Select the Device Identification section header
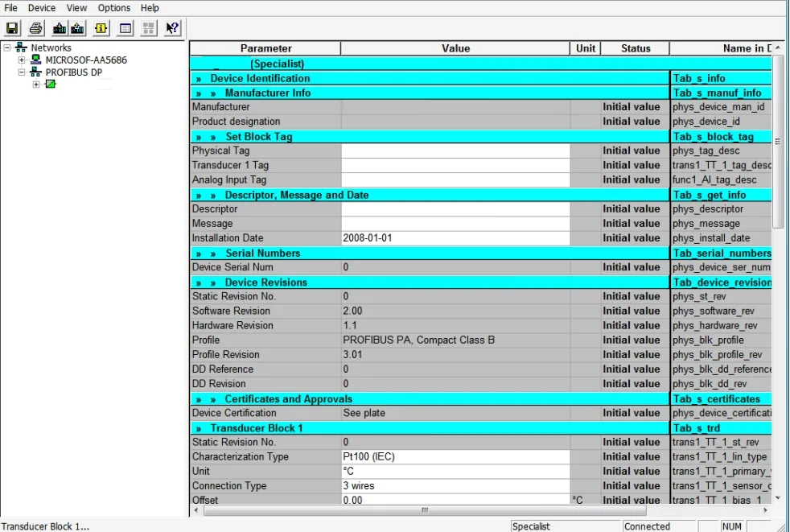Image resolution: width=790 pixels, height=532 pixels. (x=430, y=78)
